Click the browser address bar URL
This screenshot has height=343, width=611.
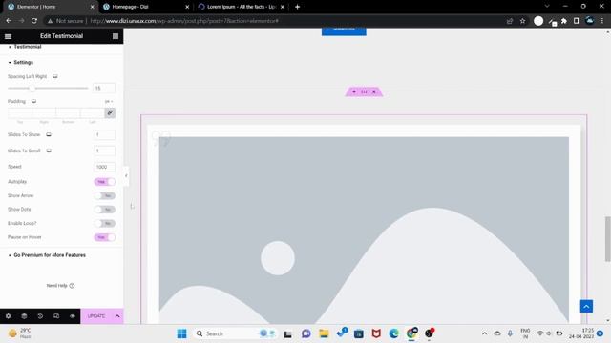[184, 21]
